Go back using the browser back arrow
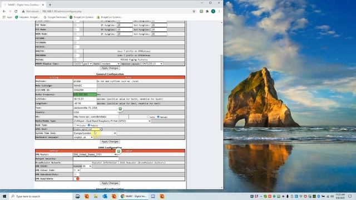The width and height of the screenshot is (356, 200). [4, 11]
